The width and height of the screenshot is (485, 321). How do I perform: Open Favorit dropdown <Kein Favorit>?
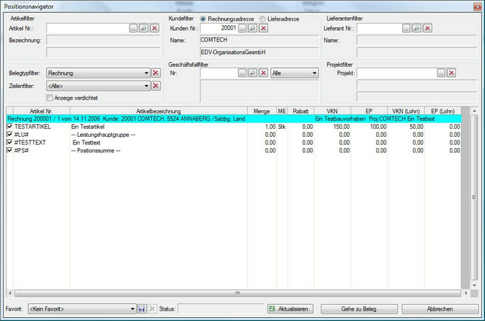tap(82, 309)
